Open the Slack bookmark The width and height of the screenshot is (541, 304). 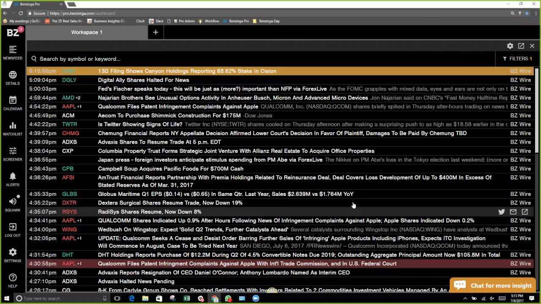[x=156, y=21]
